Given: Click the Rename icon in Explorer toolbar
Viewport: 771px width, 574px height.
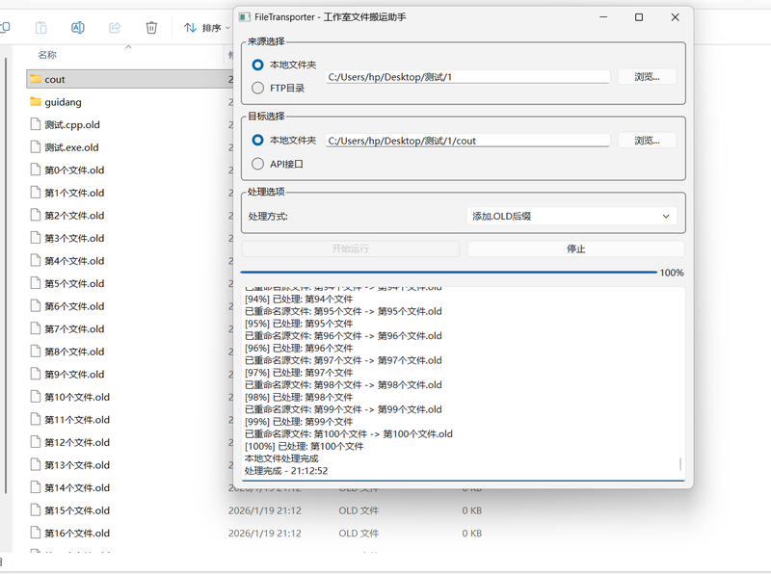Looking at the screenshot, I should tap(78, 28).
